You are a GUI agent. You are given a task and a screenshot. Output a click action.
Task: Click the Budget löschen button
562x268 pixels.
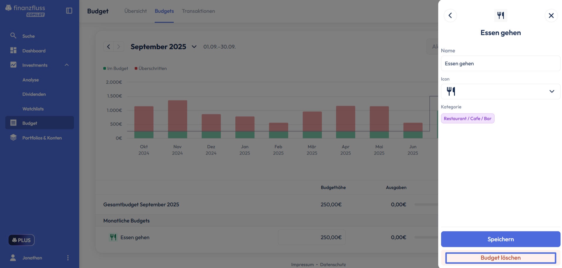pos(500,258)
